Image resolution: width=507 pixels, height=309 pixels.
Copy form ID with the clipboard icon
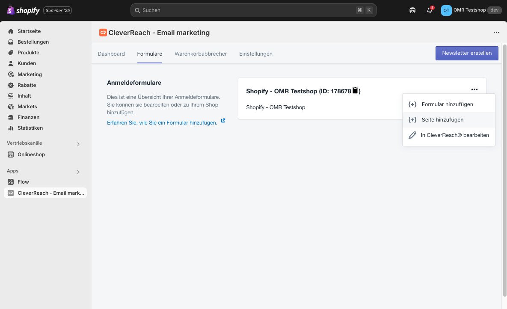[355, 90]
